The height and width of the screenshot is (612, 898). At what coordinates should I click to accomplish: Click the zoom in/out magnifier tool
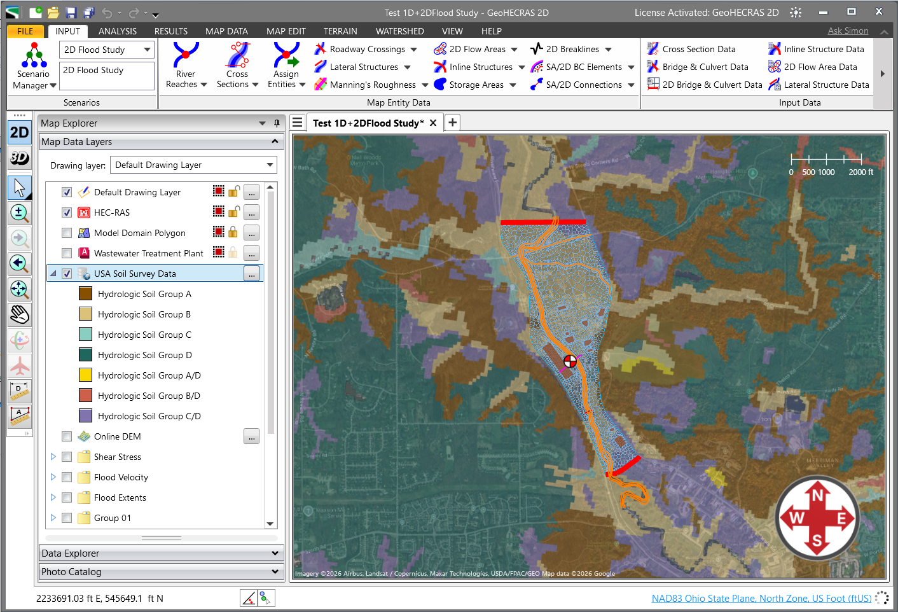(x=19, y=213)
